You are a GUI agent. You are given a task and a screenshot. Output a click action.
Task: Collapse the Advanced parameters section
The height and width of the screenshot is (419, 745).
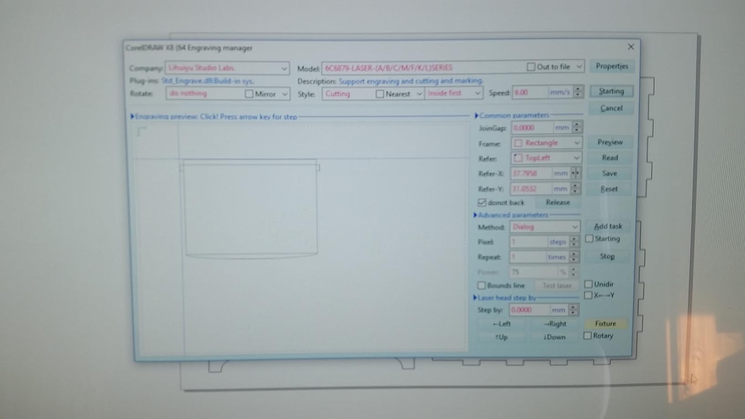point(475,215)
